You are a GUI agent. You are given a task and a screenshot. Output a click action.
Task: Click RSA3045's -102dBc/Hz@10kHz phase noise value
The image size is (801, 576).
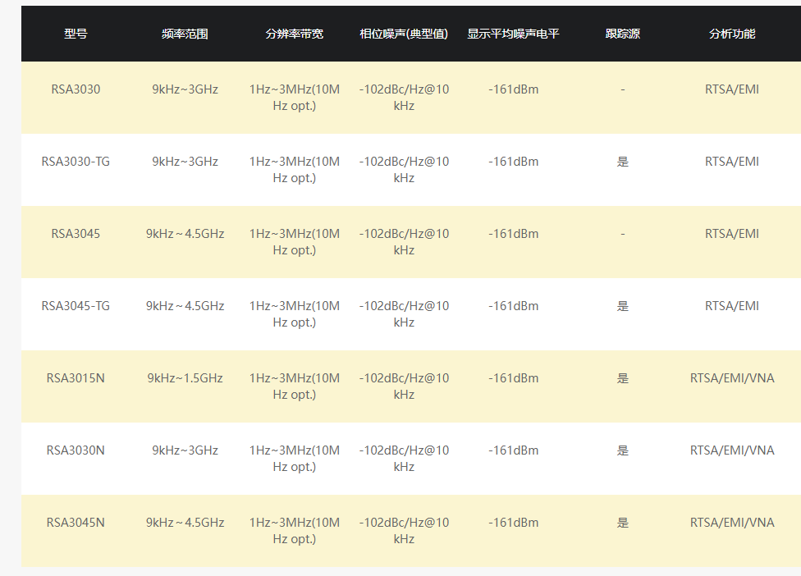(404, 242)
